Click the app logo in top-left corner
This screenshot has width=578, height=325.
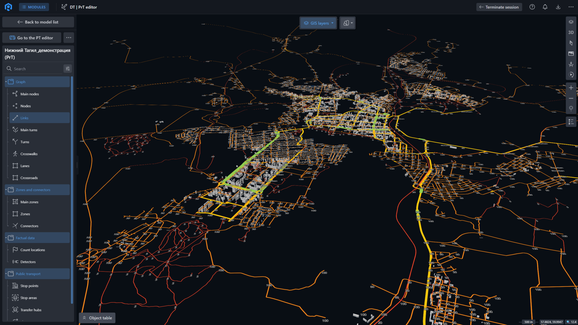click(8, 7)
